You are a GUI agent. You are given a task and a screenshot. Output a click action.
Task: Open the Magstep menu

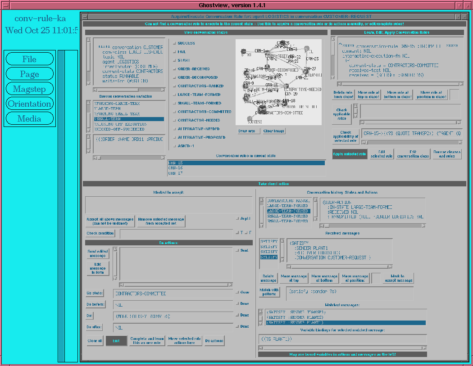(x=30, y=89)
